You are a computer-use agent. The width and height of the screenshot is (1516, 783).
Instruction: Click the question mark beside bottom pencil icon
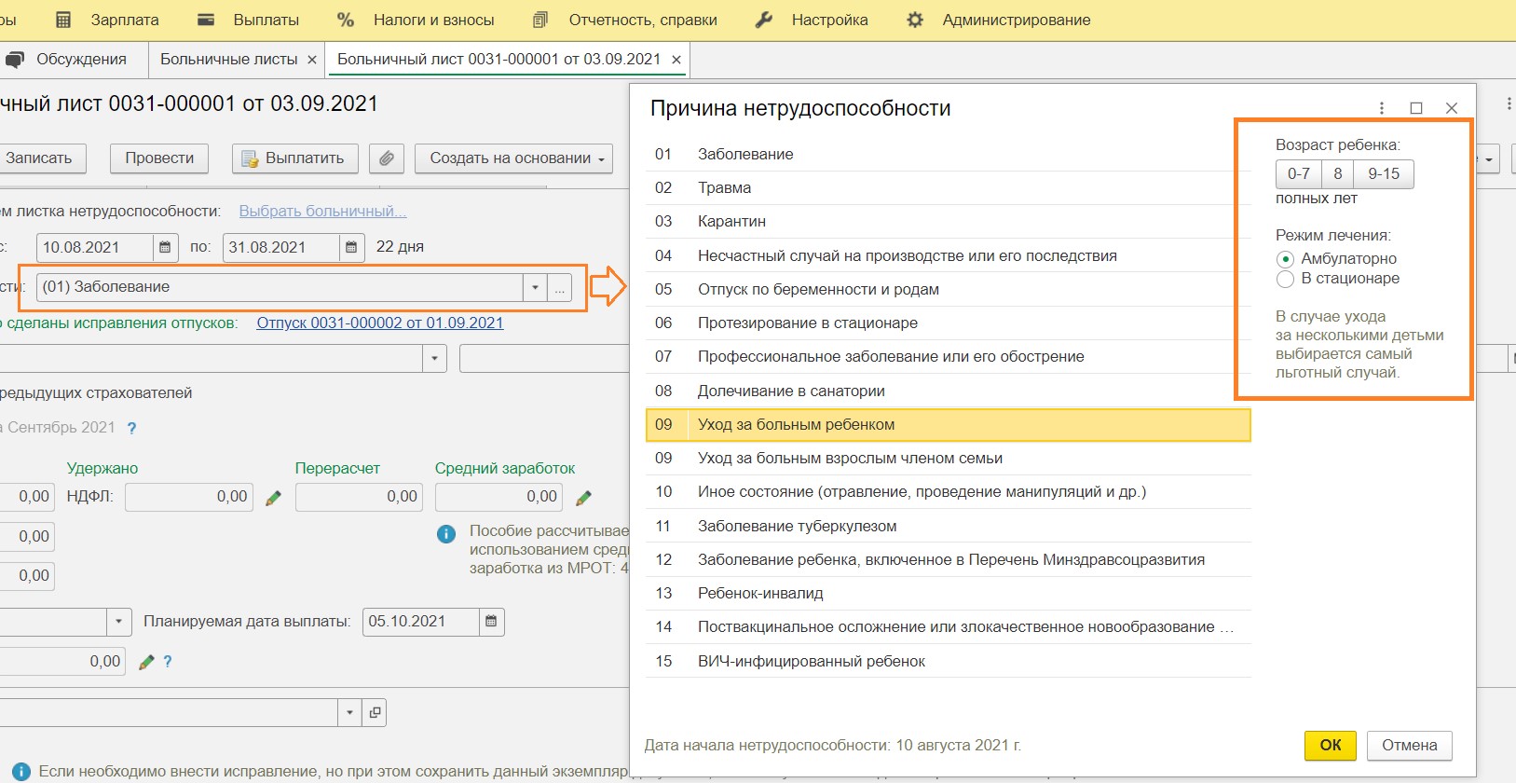click(168, 662)
